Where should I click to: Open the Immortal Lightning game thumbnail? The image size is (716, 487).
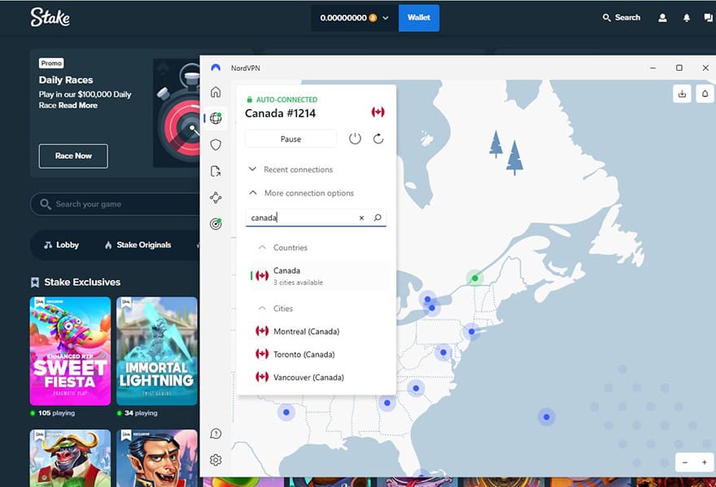[156, 351]
